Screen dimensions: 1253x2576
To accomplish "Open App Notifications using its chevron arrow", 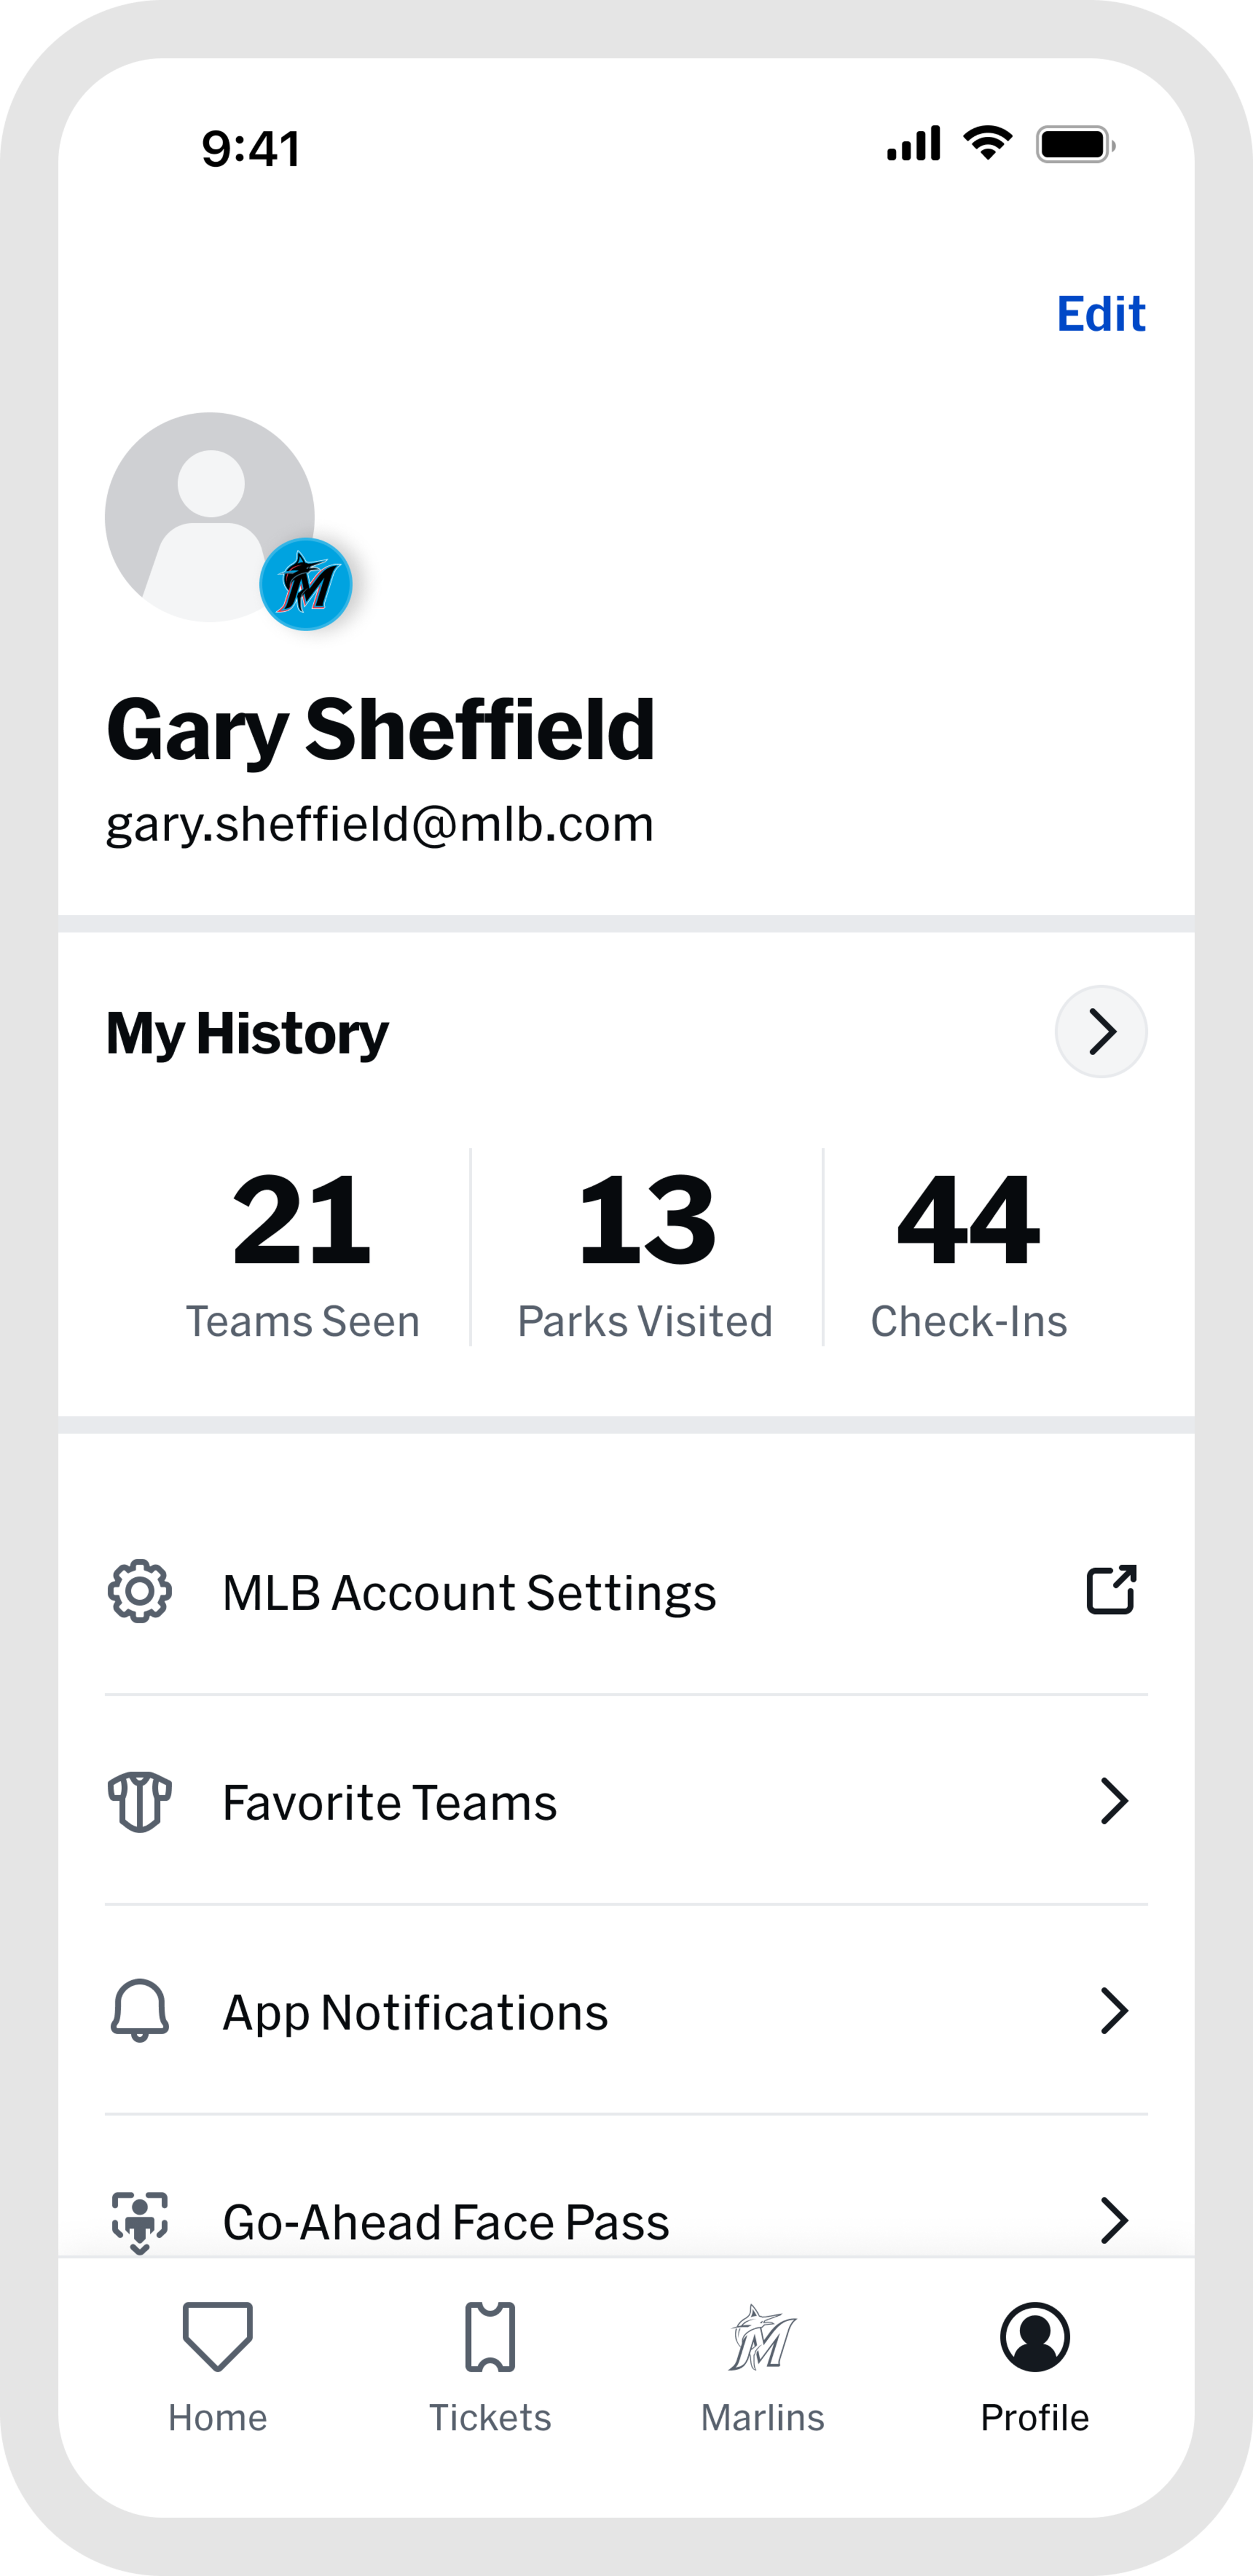I will tap(1113, 2011).
